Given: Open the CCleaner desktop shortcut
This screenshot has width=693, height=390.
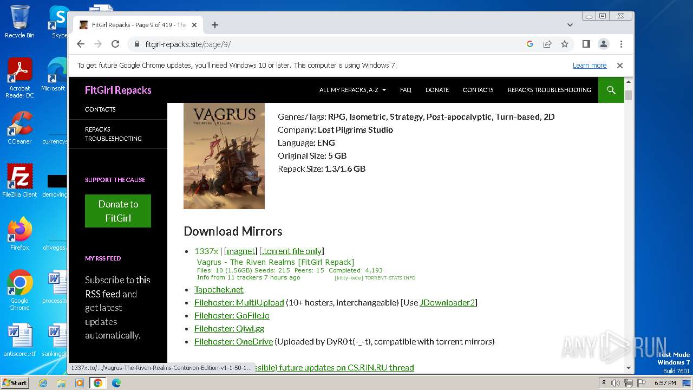Looking at the screenshot, I should (x=19, y=128).
